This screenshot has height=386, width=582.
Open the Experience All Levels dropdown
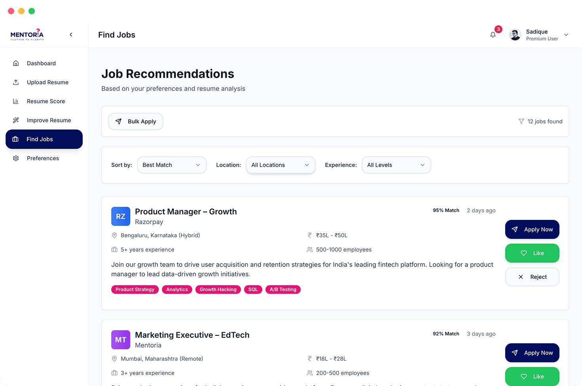(396, 165)
